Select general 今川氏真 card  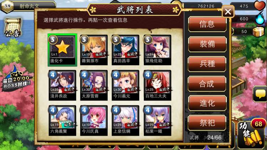[x=94, y=120]
